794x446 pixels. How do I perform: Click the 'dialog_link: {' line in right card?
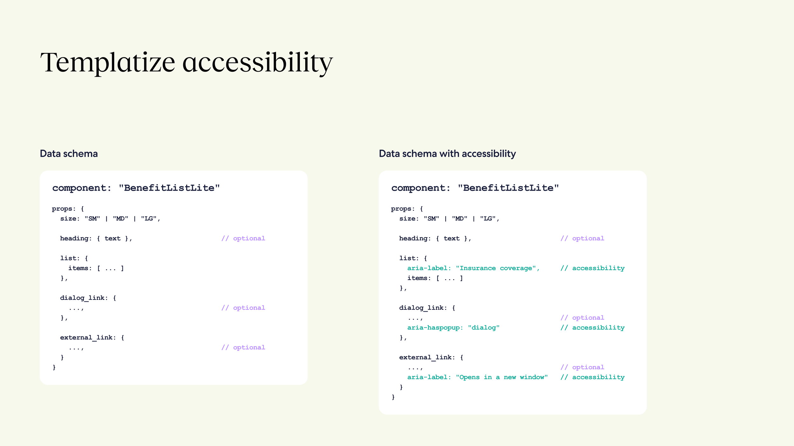(x=427, y=308)
